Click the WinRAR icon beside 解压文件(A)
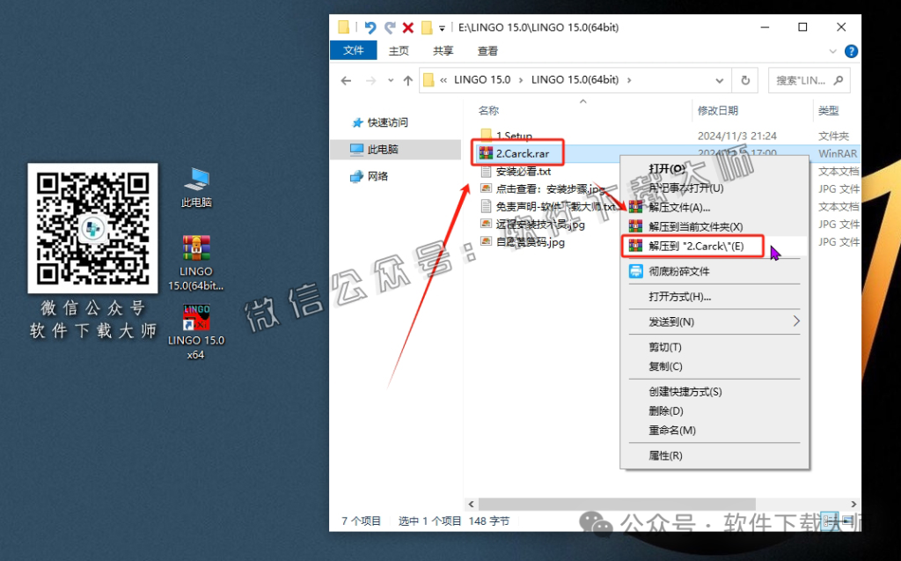901x561 pixels. (634, 208)
